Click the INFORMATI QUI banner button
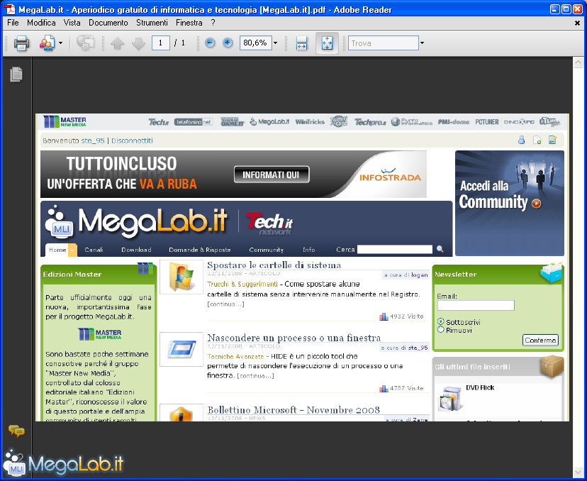The image size is (587, 481). (x=272, y=175)
